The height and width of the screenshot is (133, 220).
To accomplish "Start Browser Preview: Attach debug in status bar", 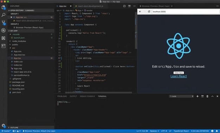I will pyautogui.click(x=39, y=131).
